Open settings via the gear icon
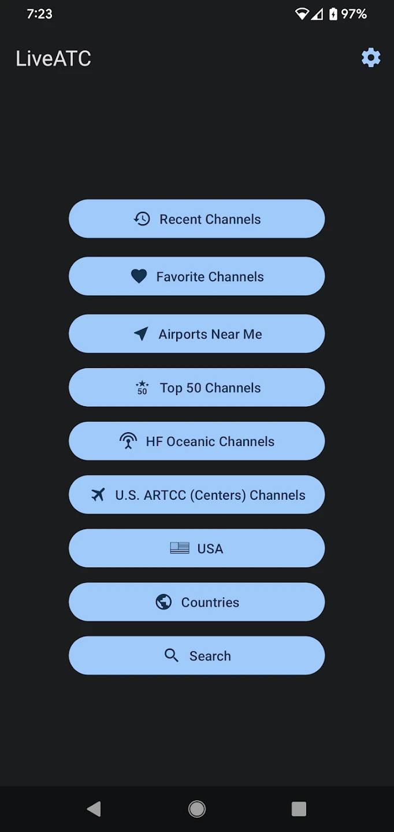Viewport: 394px width, 832px height. tap(371, 58)
